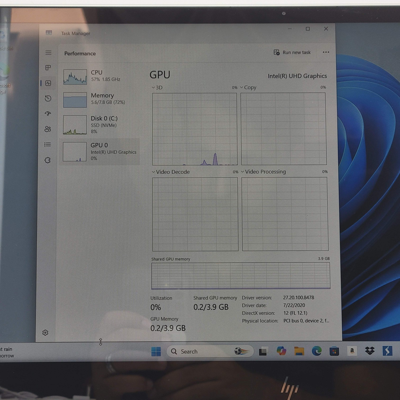Click the Video Processing graph
This screenshot has width=400, height=400.
click(x=285, y=214)
